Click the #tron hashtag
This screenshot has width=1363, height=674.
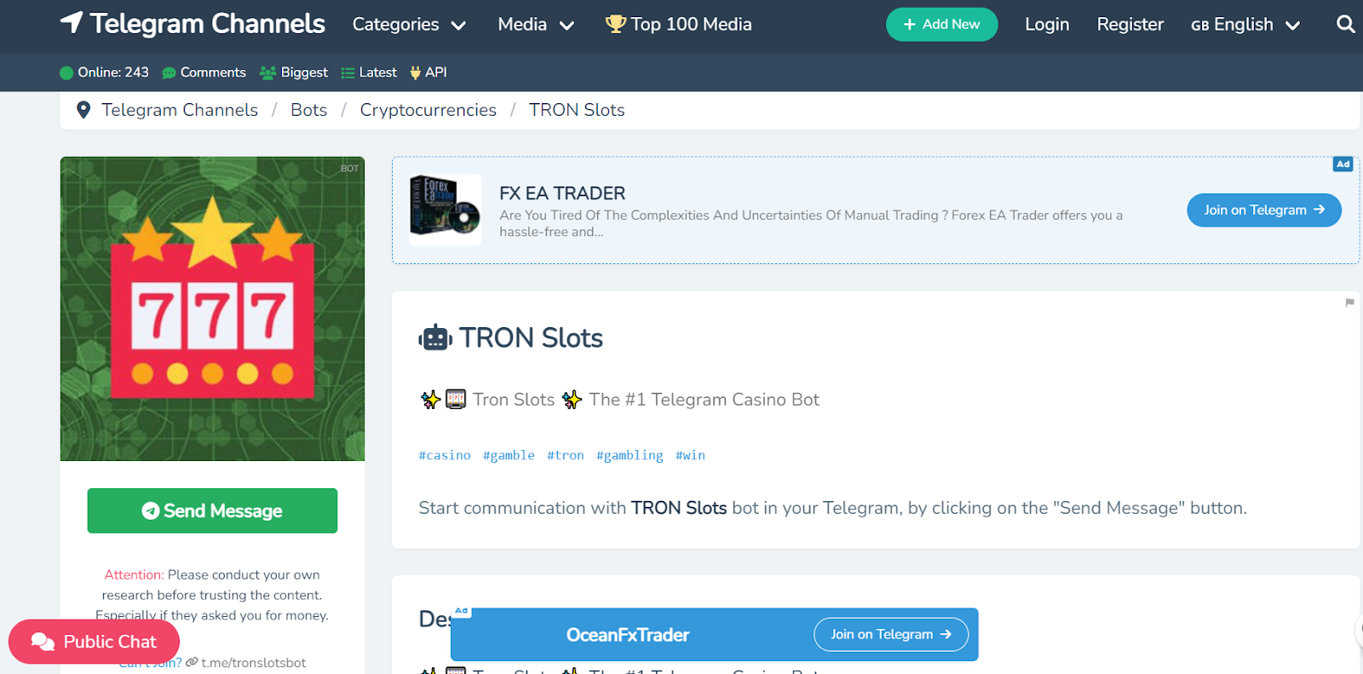(566, 455)
